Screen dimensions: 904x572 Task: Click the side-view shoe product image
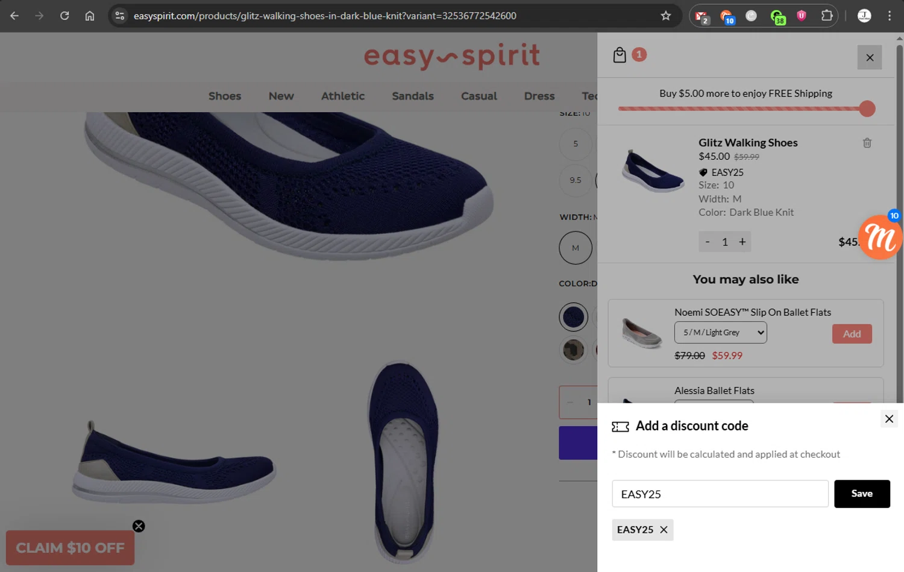pyautogui.click(x=174, y=462)
